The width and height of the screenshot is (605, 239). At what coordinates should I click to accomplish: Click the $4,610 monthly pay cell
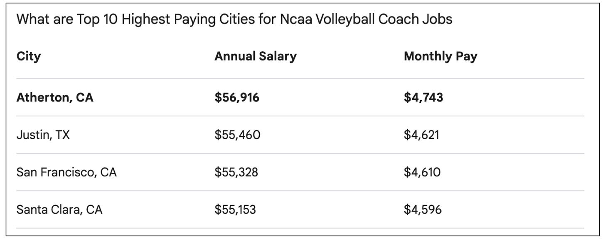[x=422, y=172]
